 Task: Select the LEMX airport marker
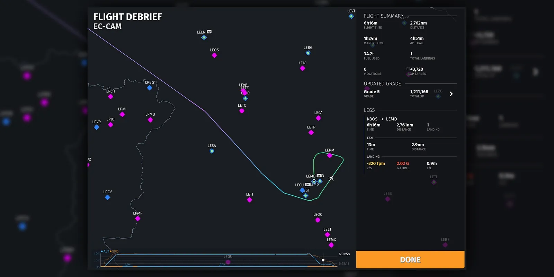point(331,245)
